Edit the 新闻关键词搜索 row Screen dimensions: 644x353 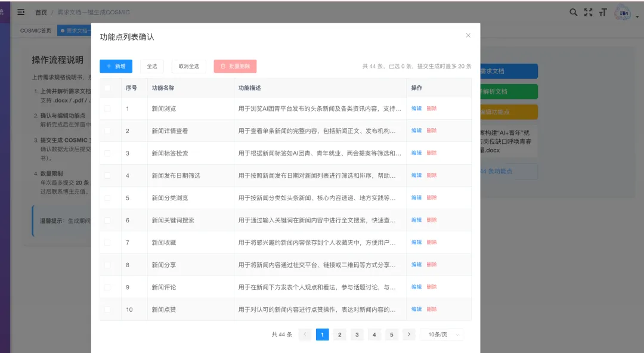(x=416, y=220)
